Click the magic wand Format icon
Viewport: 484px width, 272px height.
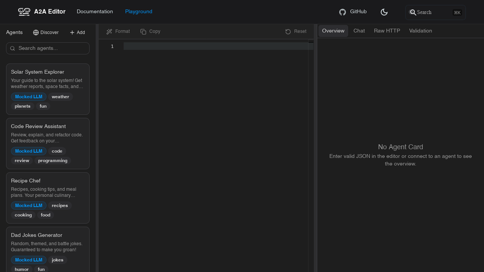(x=109, y=31)
